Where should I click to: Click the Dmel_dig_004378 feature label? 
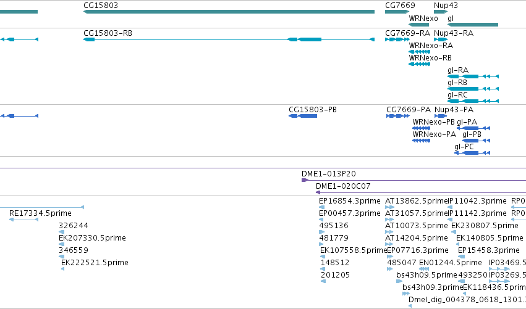click(x=467, y=300)
